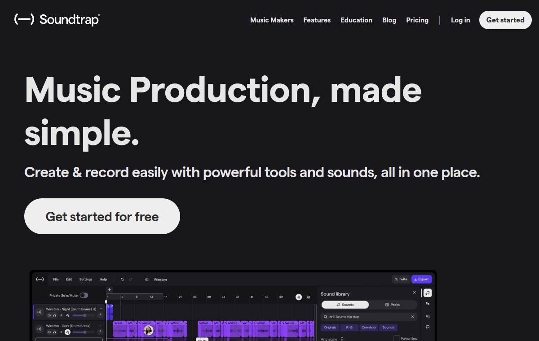
Task: Select the RnB filter chip
Action: point(349,328)
